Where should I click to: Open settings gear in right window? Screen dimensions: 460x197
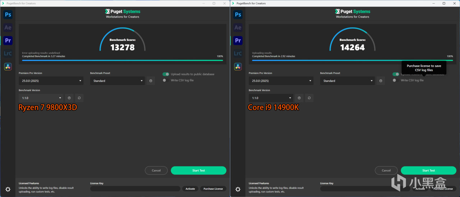pyautogui.click(x=238, y=189)
